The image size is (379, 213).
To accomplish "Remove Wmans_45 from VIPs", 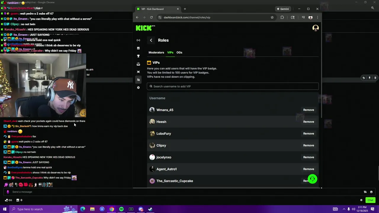I will pyautogui.click(x=309, y=110).
